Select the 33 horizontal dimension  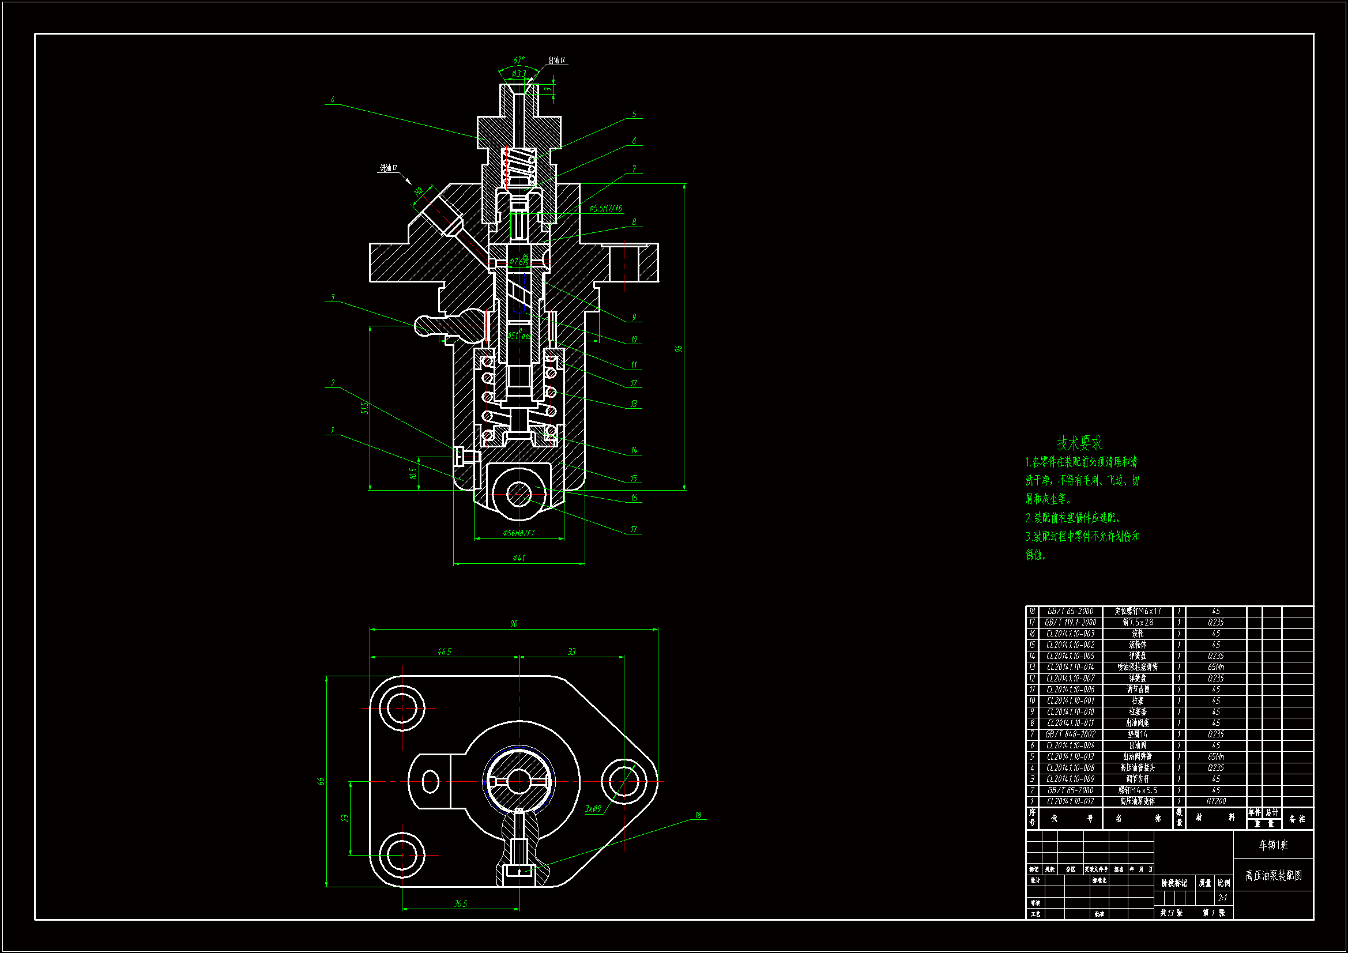(571, 652)
